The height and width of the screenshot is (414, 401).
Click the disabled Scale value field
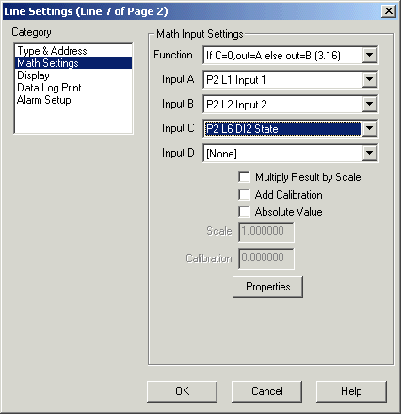pyautogui.click(x=266, y=232)
